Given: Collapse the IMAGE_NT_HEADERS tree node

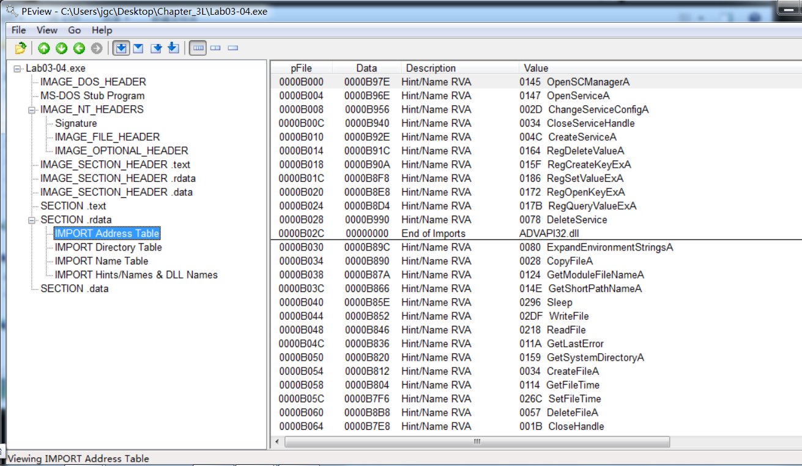Looking at the screenshot, I should point(32,110).
